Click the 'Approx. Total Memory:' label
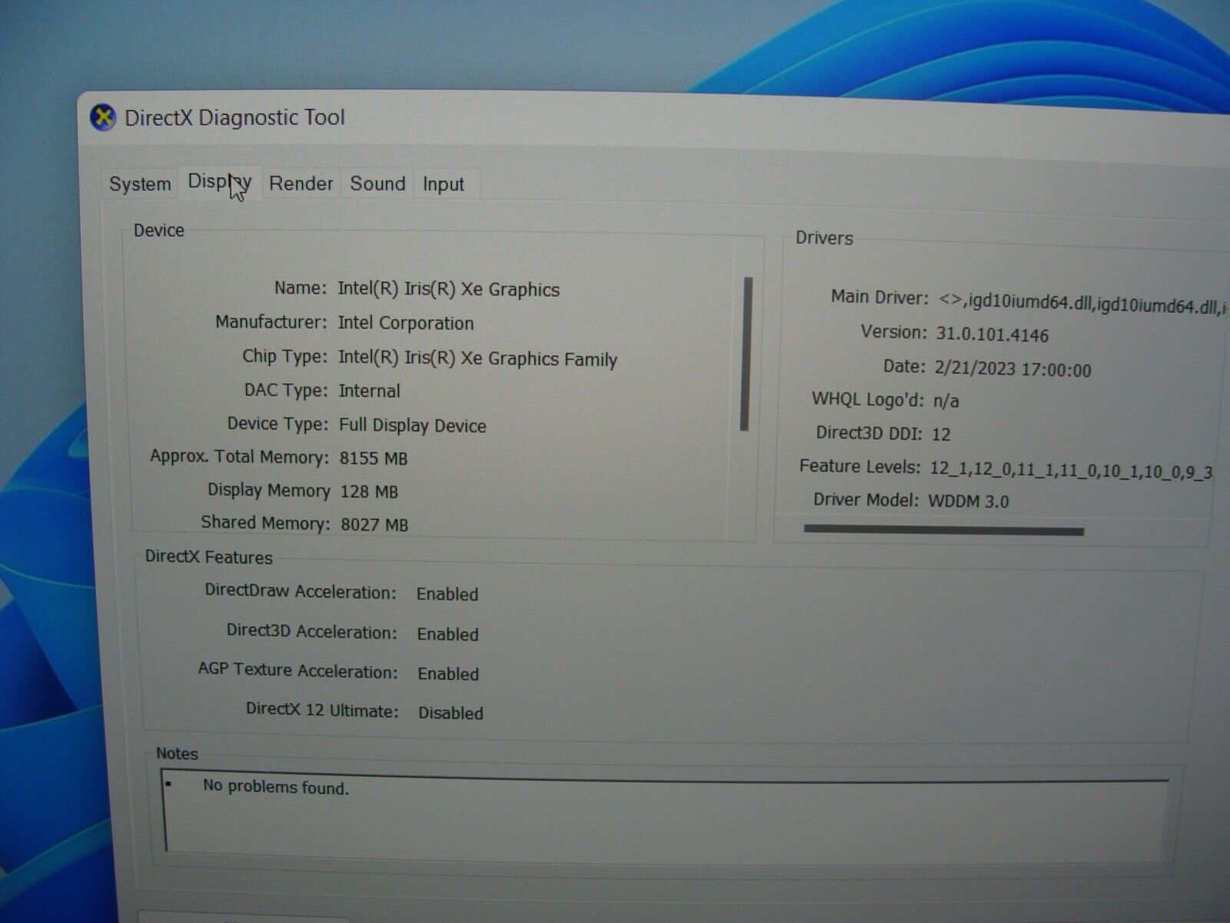1230x923 pixels. pos(239,457)
